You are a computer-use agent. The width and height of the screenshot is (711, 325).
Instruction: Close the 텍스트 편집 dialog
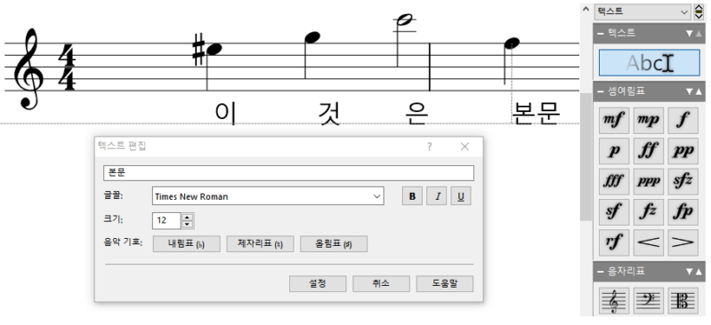point(465,147)
